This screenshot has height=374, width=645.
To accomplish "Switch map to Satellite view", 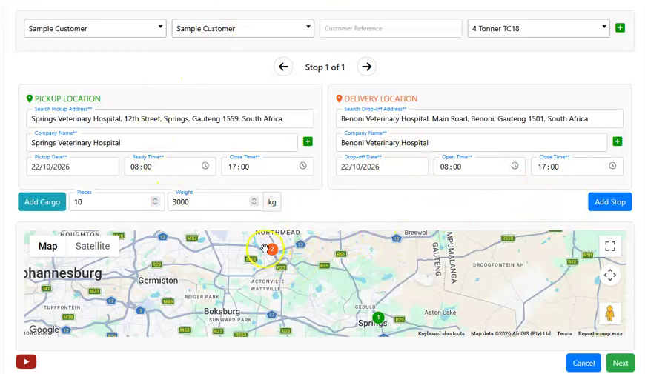I will tap(93, 246).
